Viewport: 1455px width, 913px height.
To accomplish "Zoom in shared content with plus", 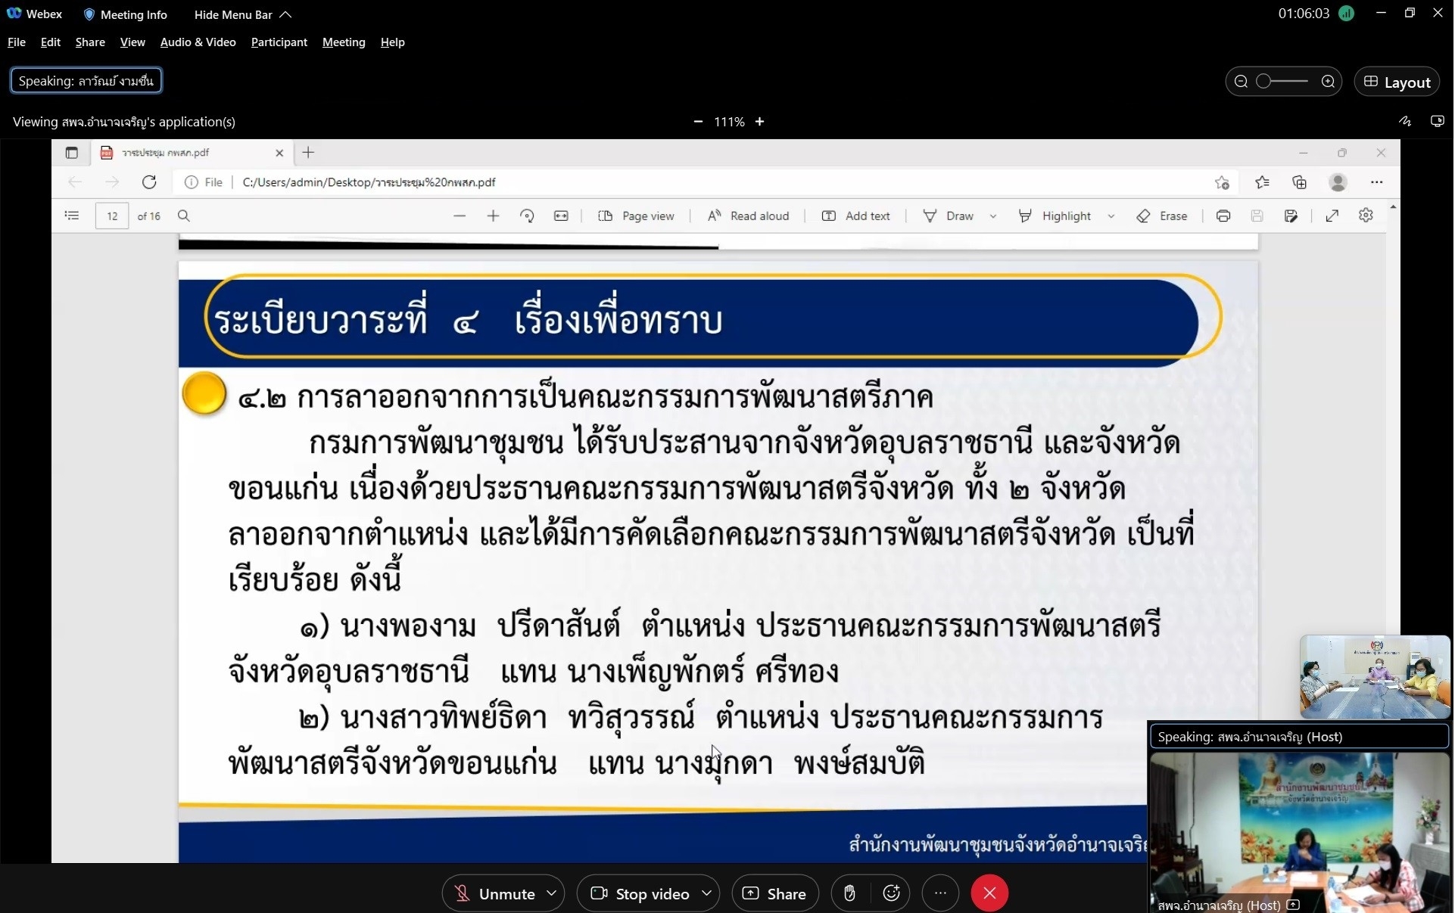I will pyautogui.click(x=759, y=122).
